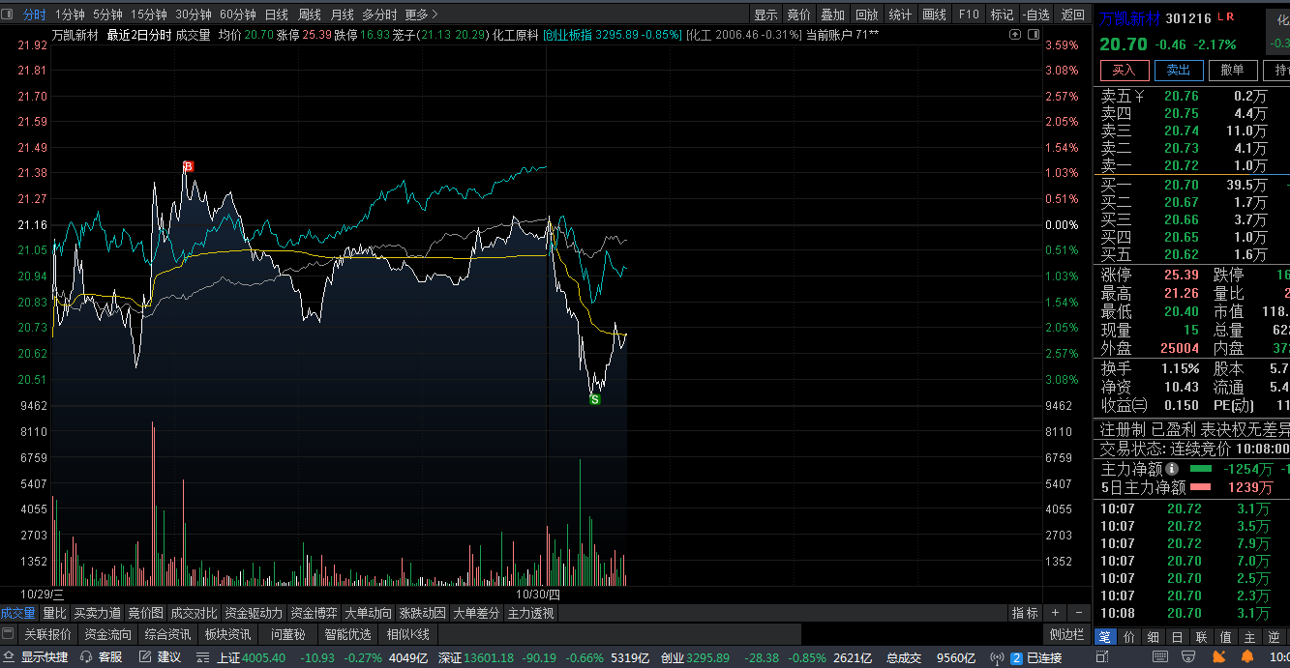The width and height of the screenshot is (1290, 668).
Task: Click the 叠加 overlay toolbar button
Action: click(x=832, y=15)
